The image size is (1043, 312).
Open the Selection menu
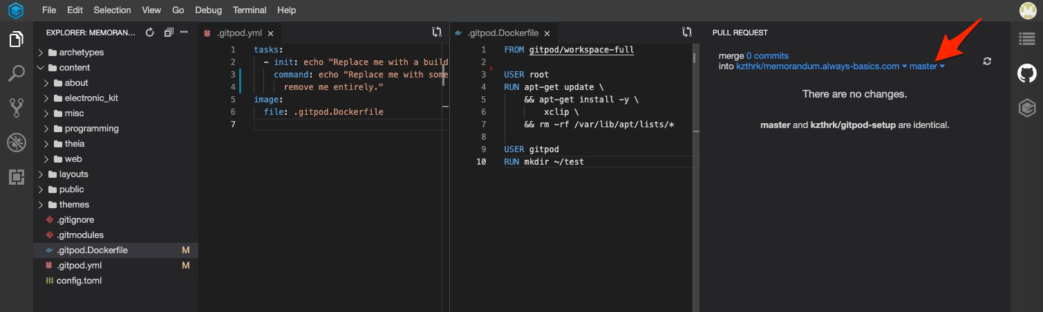(112, 10)
